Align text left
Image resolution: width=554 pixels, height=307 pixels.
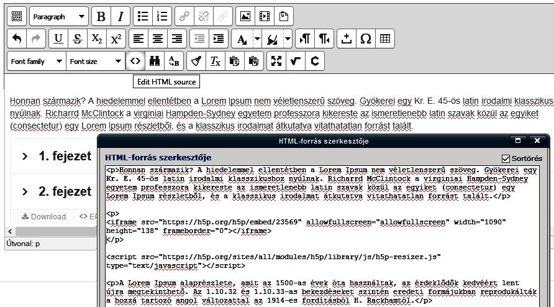138,39
